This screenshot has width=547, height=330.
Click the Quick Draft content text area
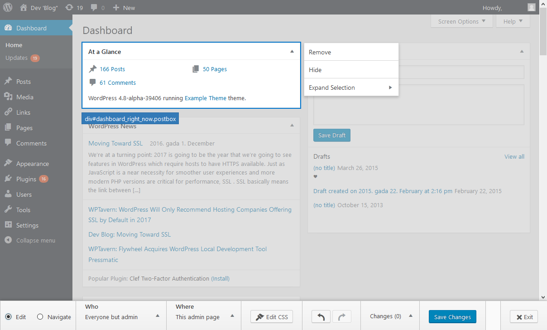point(419,105)
